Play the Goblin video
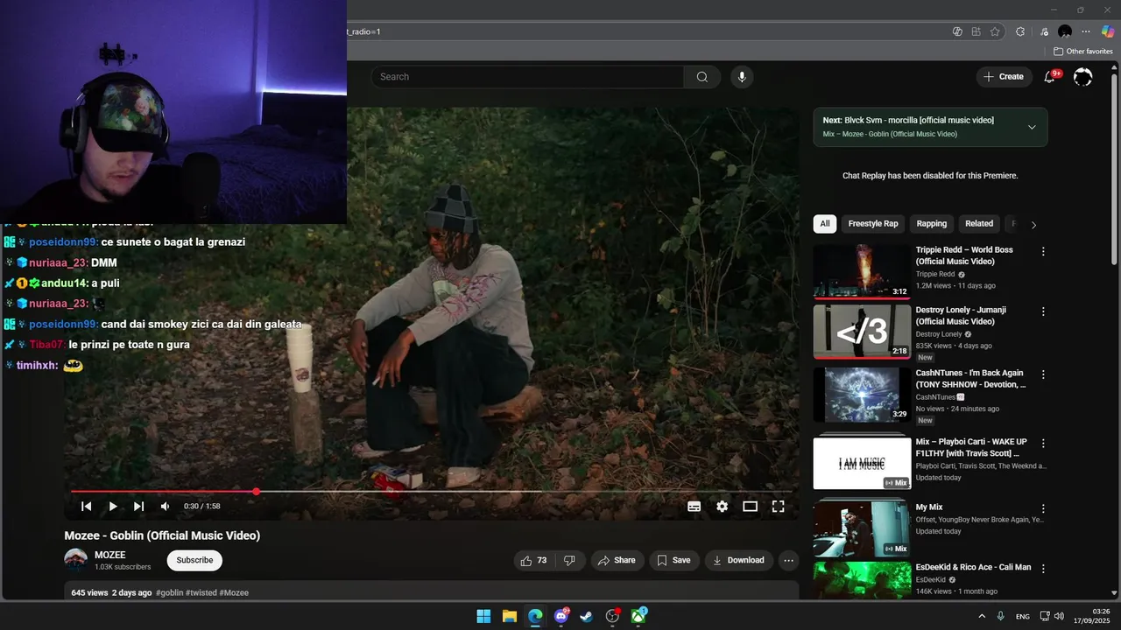1121x630 pixels. click(x=112, y=506)
